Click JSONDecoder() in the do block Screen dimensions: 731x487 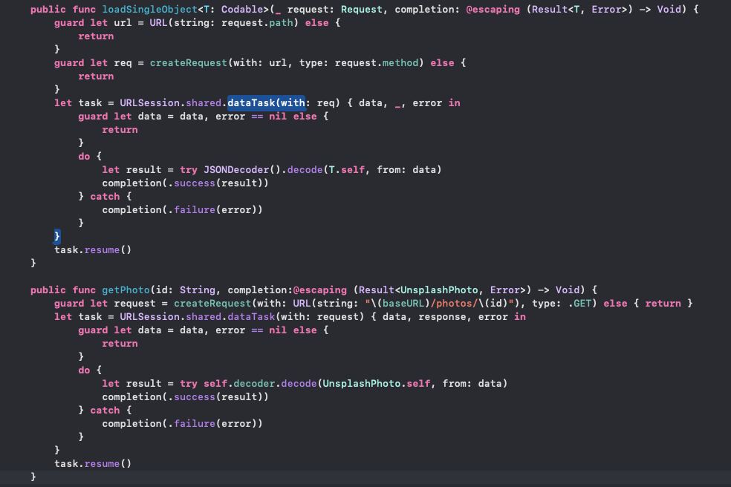242,170
